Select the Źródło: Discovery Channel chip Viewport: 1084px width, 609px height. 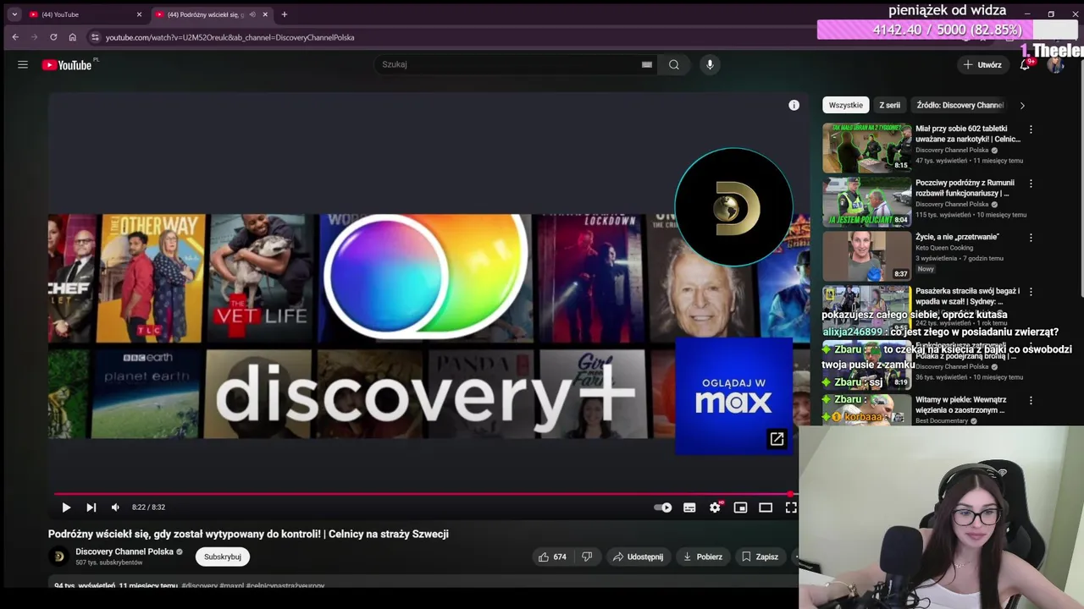click(960, 105)
